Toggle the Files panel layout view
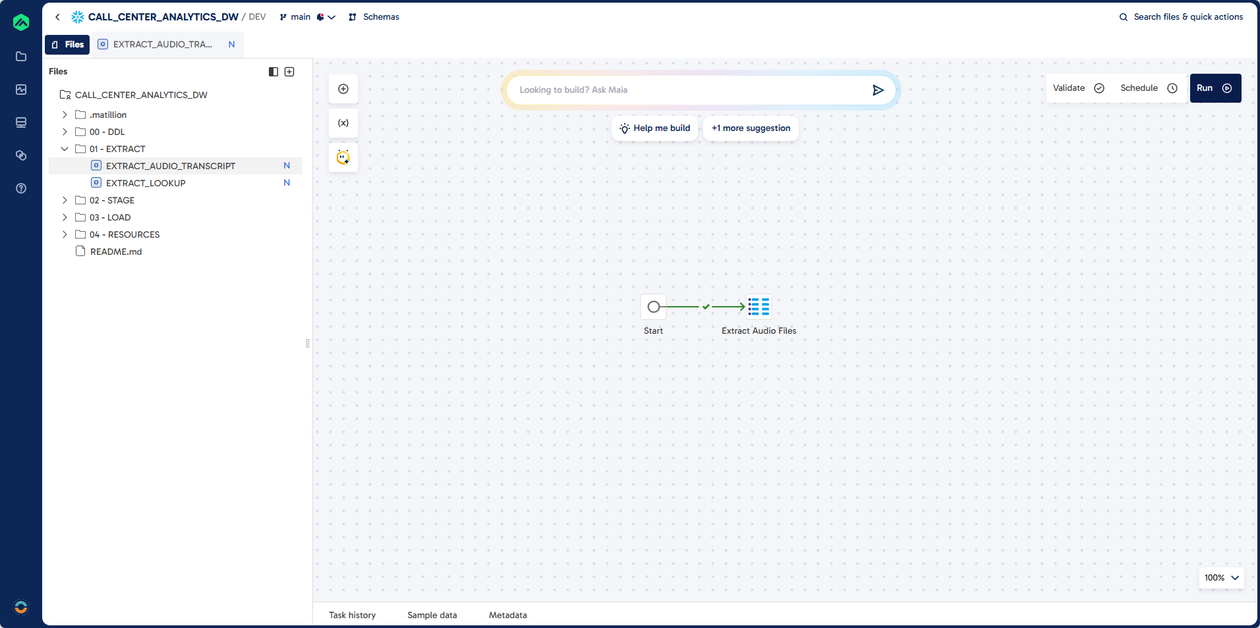The width and height of the screenshot is (1260, 628). (x=273, y=71)
